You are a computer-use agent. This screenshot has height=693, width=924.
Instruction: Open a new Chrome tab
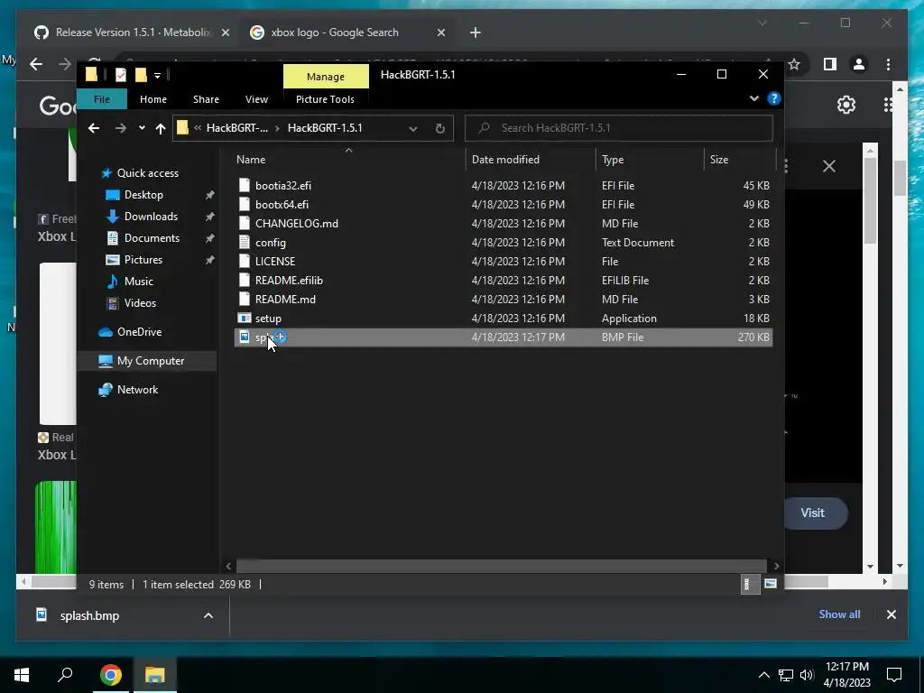[x=475, y=32]
